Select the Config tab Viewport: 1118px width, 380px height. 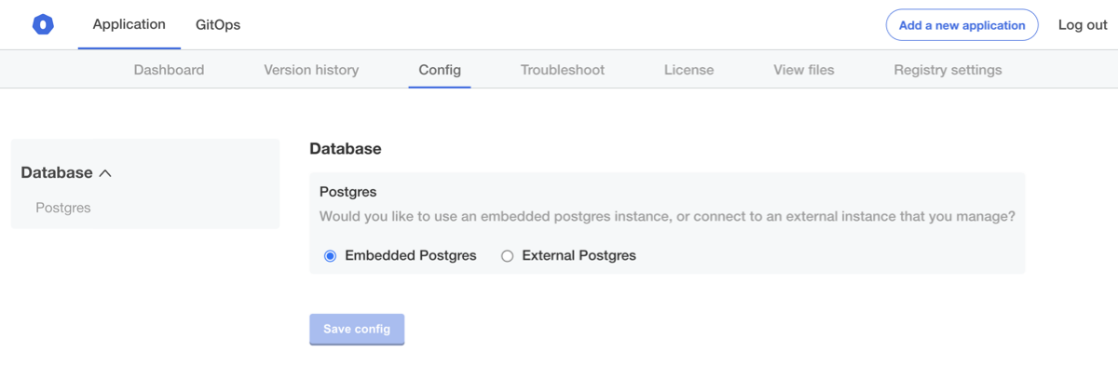coord(440,70)
